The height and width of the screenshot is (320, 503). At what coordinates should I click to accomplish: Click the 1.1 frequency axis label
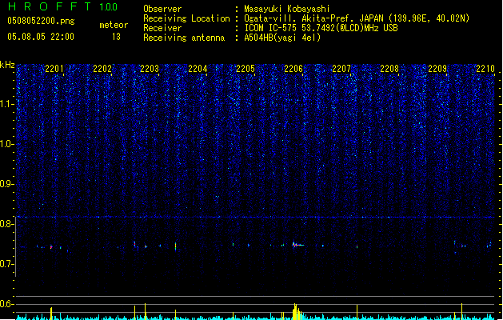point(6,104)
